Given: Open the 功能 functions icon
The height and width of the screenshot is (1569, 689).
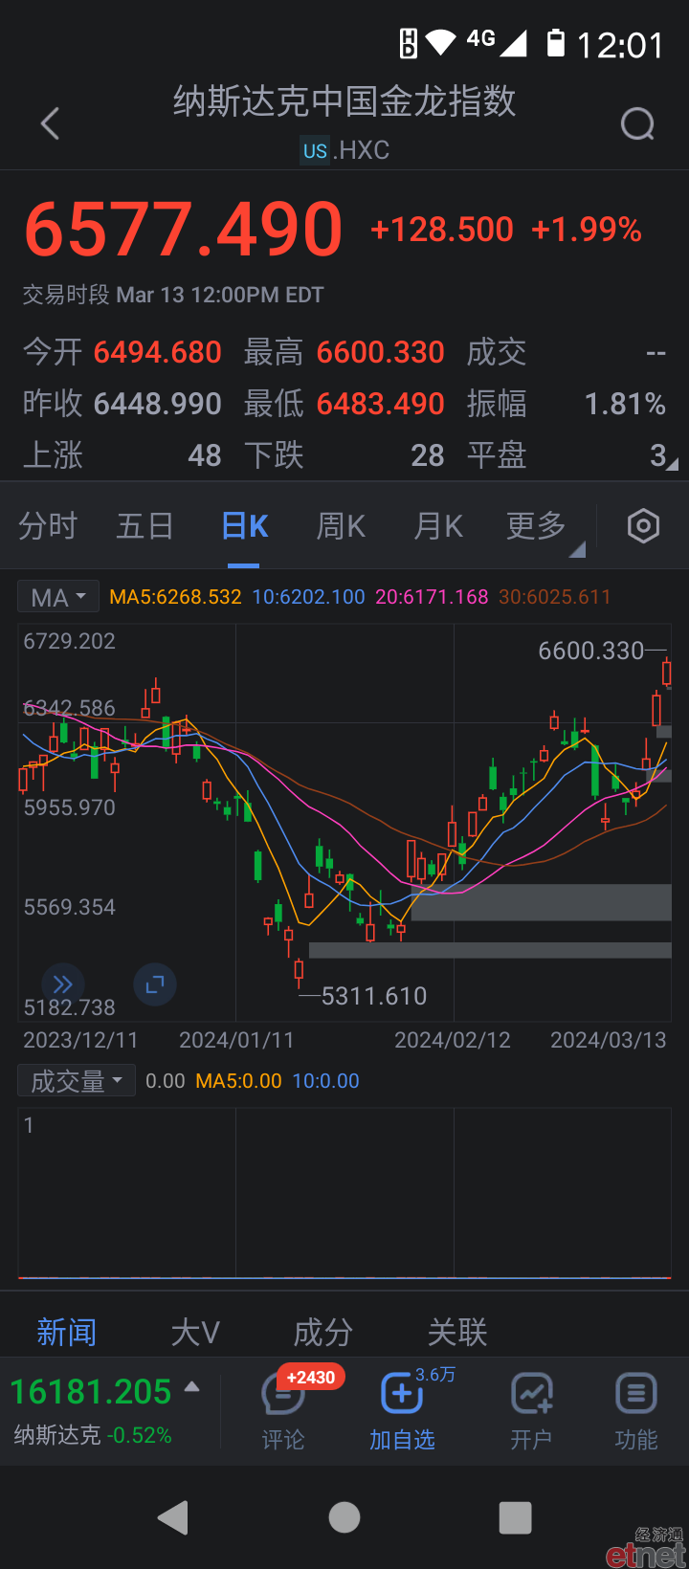Looking at the screenshot, I should [635, 1409].
